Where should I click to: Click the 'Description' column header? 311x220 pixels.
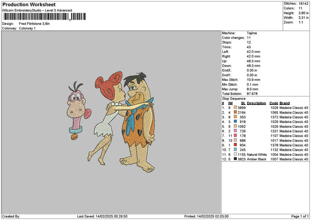point(256,103)
